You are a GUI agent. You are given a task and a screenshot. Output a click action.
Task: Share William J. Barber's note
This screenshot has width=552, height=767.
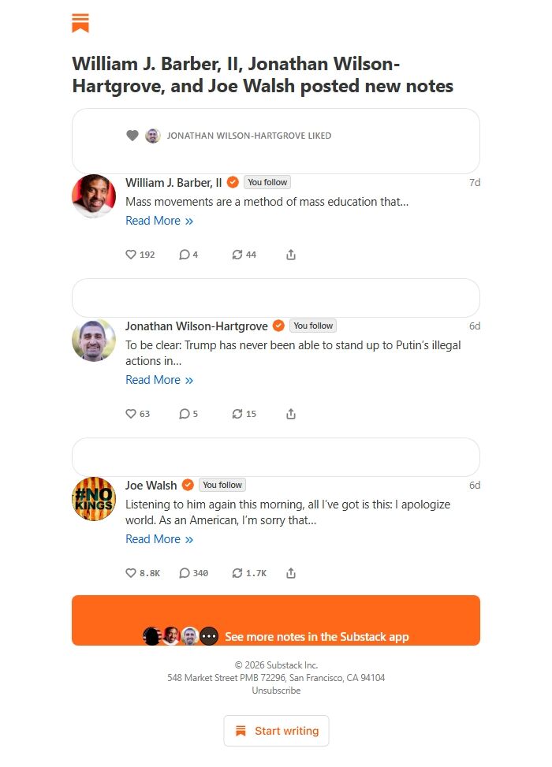point(291,255)
